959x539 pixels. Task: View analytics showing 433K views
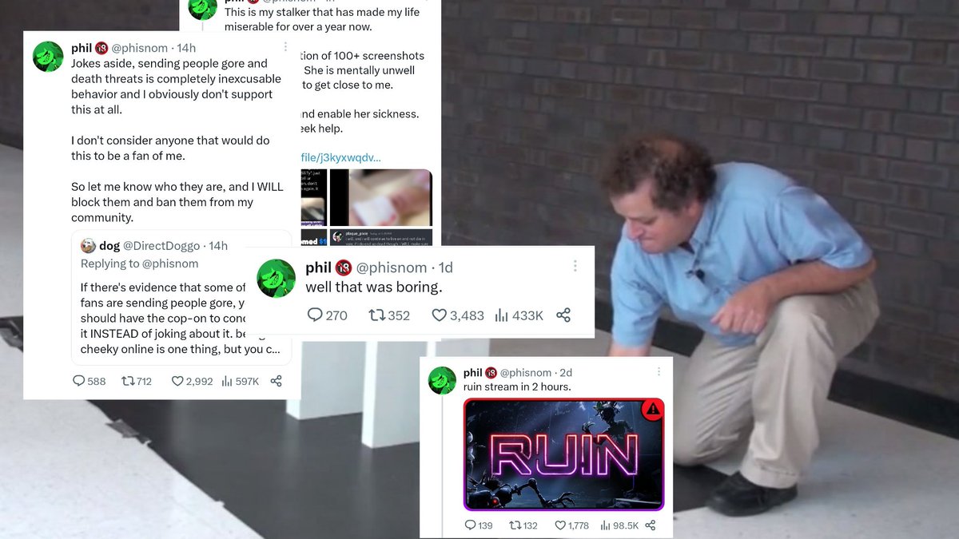[519, 315]
